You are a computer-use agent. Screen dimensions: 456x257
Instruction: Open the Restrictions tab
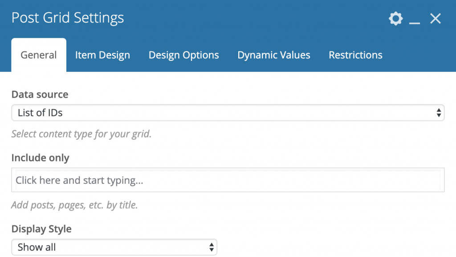point(355,55)
